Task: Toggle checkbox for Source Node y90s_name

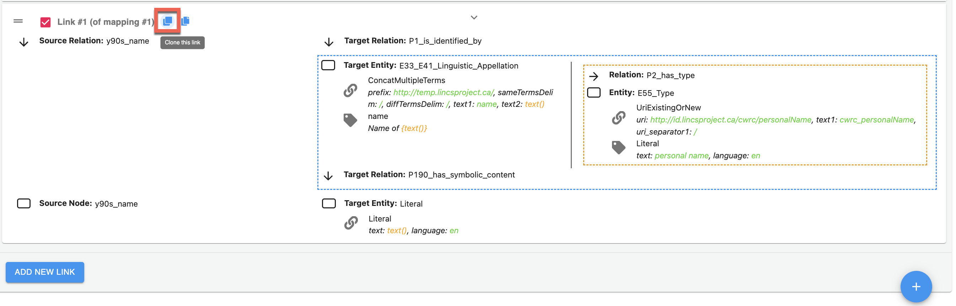Action: point(24,203)
